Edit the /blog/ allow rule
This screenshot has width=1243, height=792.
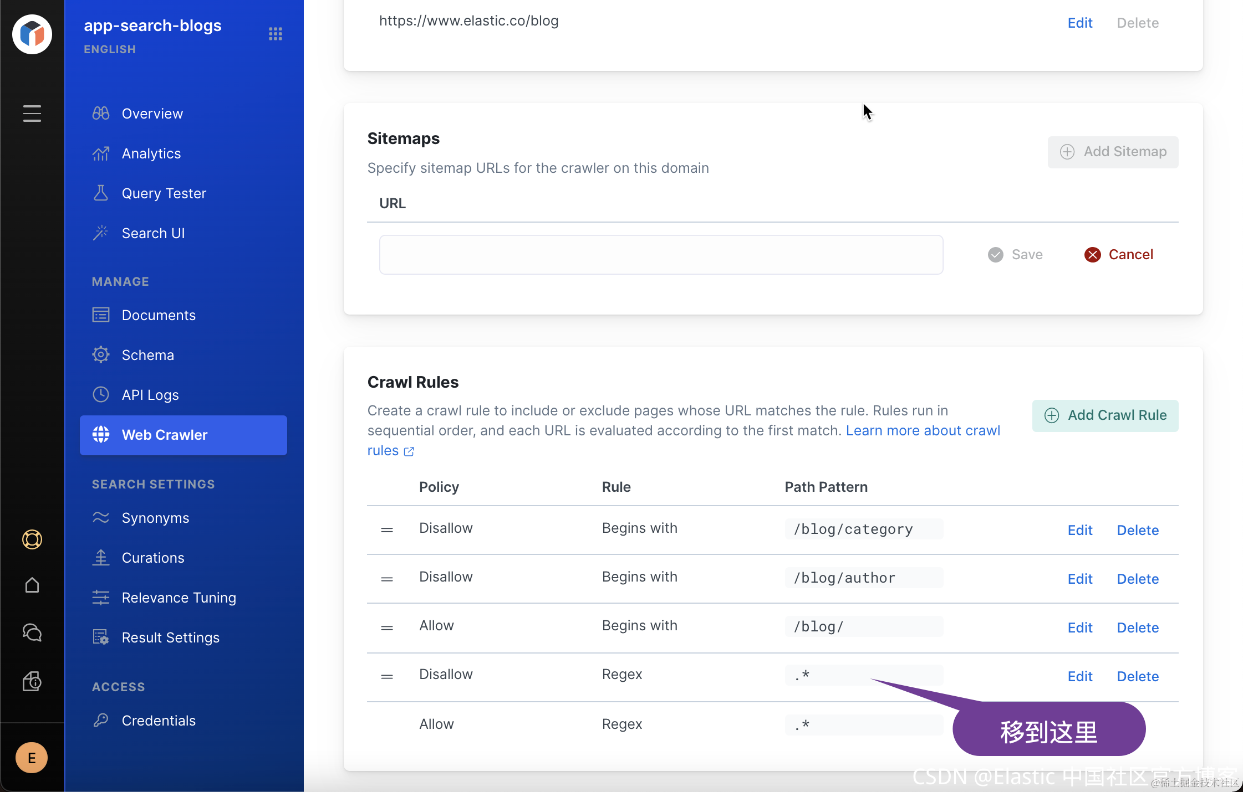(1079, 628)
